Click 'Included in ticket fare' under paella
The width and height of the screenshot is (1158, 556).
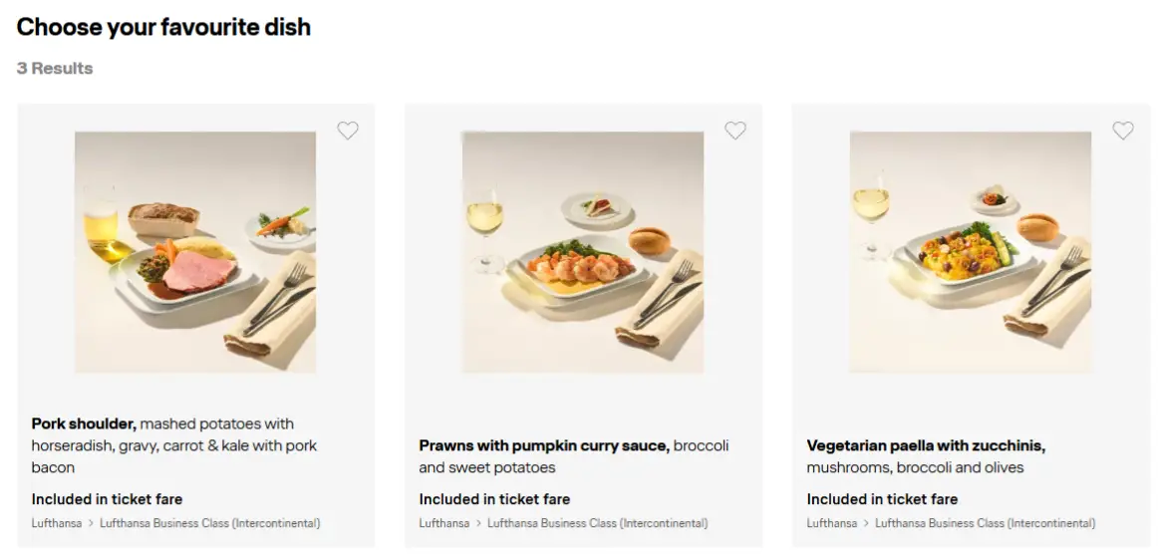tap(882, 499)
